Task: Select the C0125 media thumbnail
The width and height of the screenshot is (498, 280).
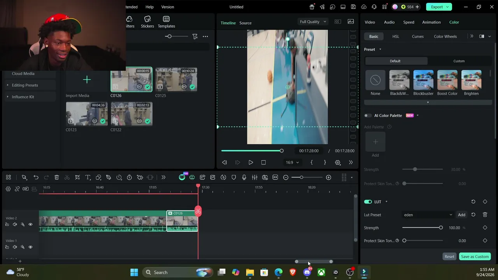Action: pos(176,80)
